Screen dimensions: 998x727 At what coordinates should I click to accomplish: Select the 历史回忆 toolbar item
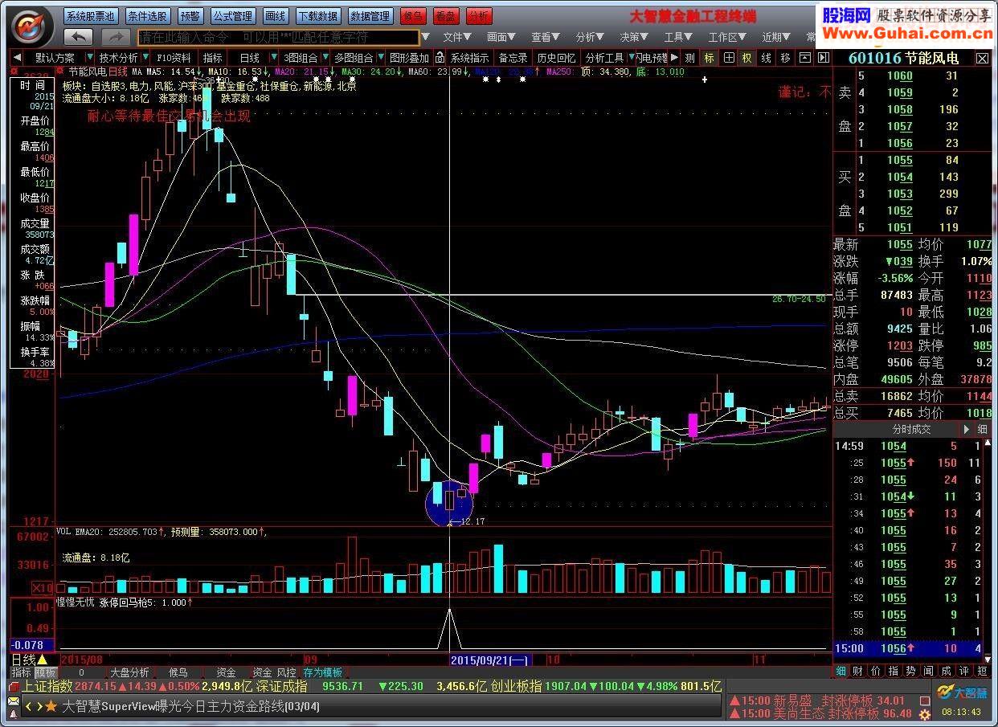click(556, 58)
